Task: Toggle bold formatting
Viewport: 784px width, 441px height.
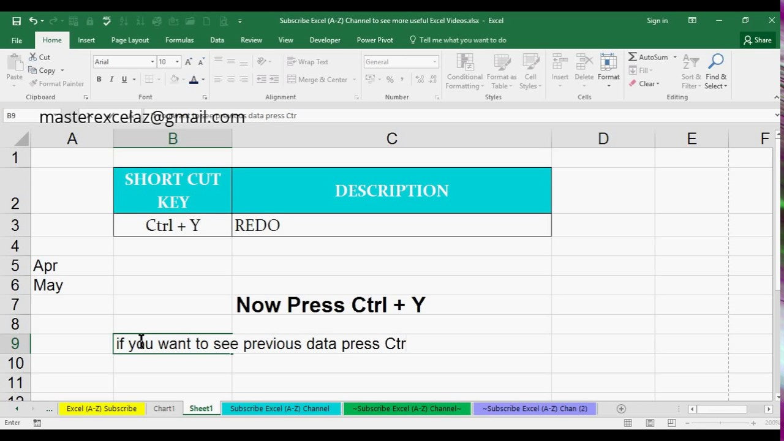Action: point(99,80)
